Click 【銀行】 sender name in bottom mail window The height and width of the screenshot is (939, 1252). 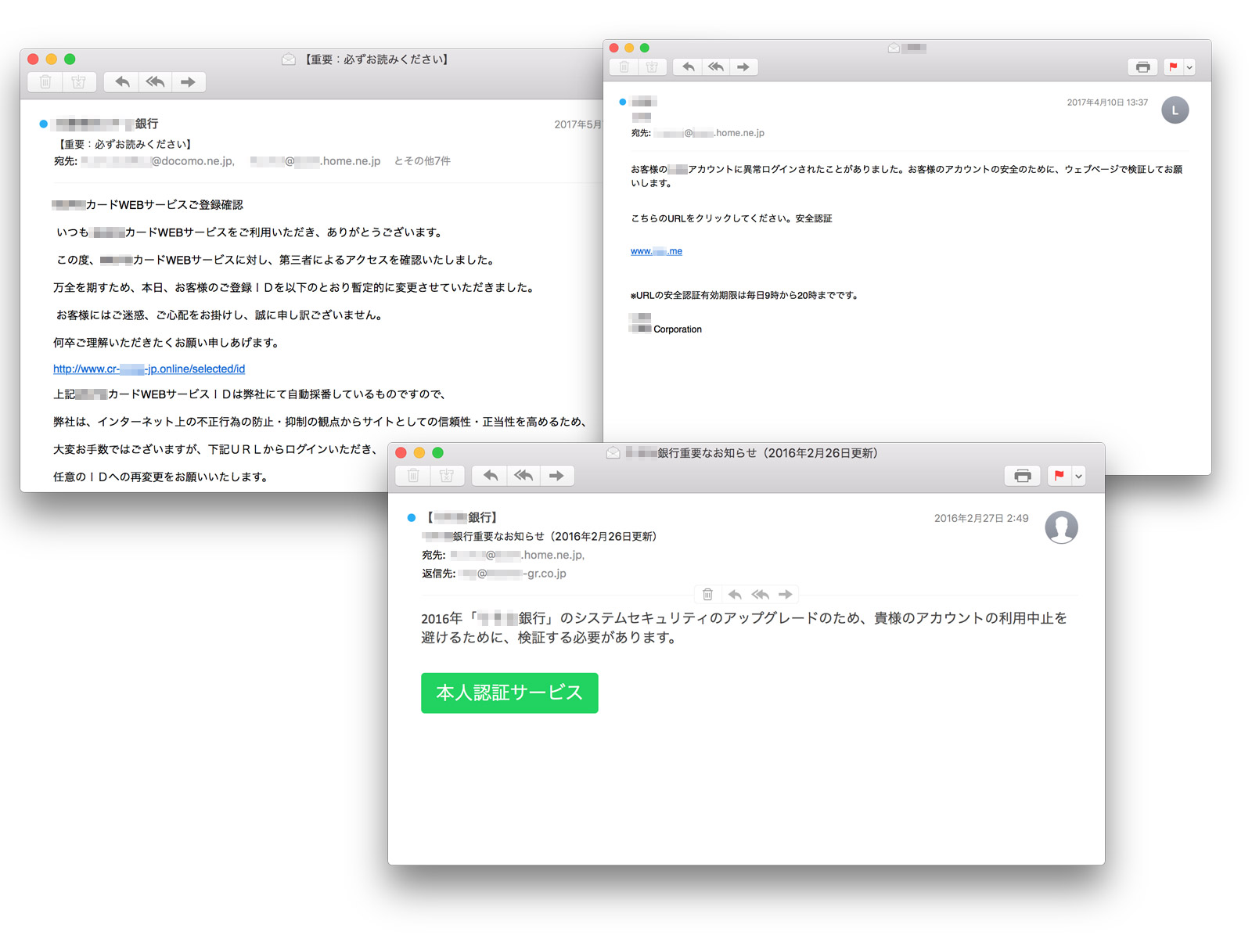tap(462, 517)
